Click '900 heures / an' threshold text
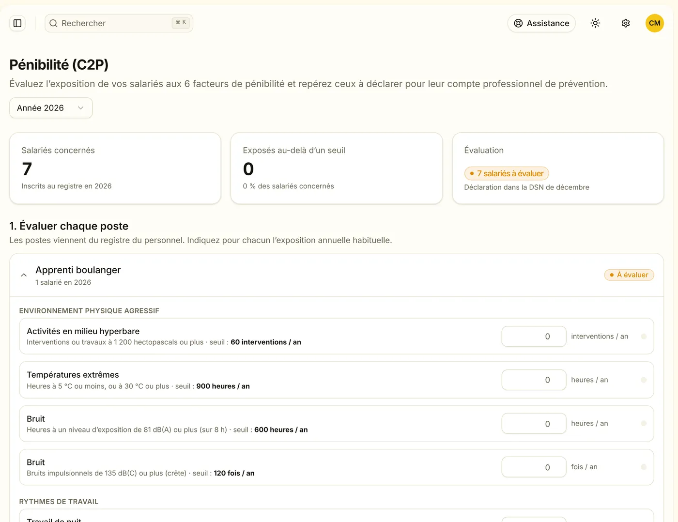678x522 pixels. 223,386
